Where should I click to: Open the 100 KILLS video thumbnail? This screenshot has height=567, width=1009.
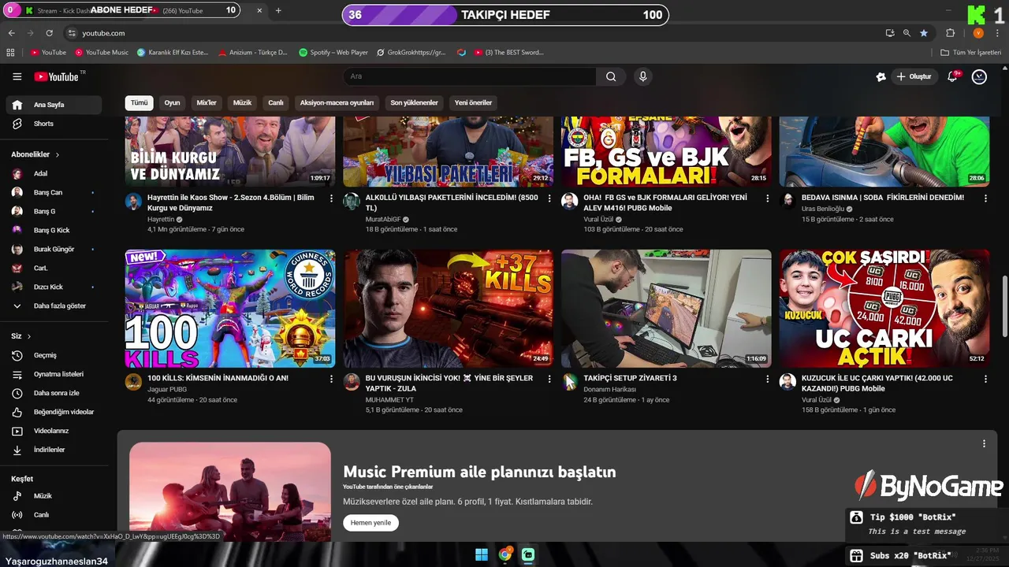(x=230, y=309)
